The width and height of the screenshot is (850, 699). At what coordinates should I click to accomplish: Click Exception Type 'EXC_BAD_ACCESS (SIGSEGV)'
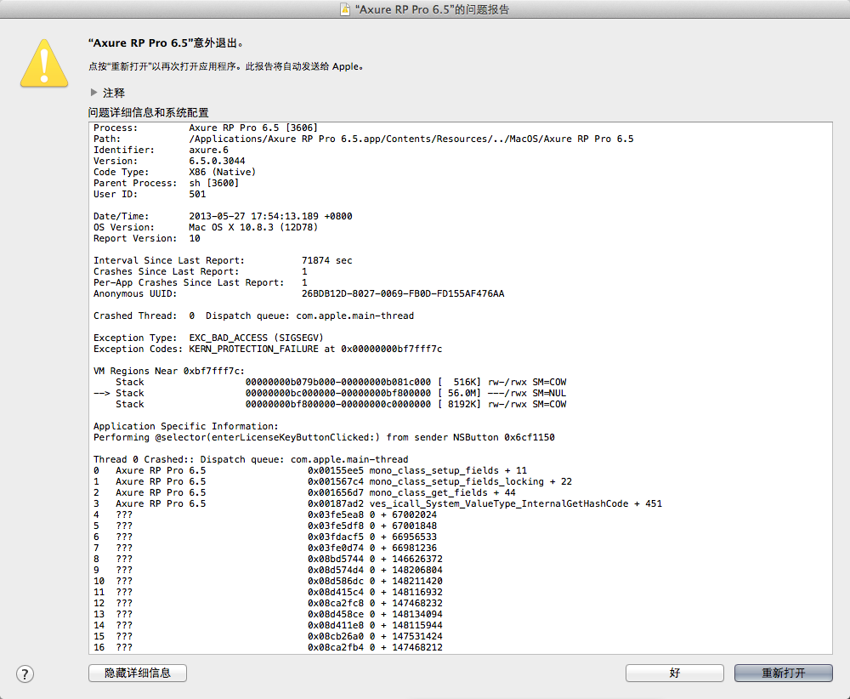[256, 338]
